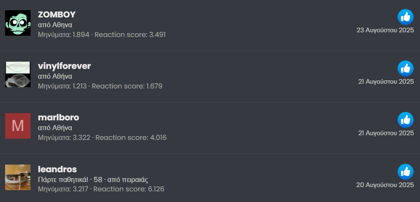
Task: Click the like icon beside leandros
Action: point(405,172)
